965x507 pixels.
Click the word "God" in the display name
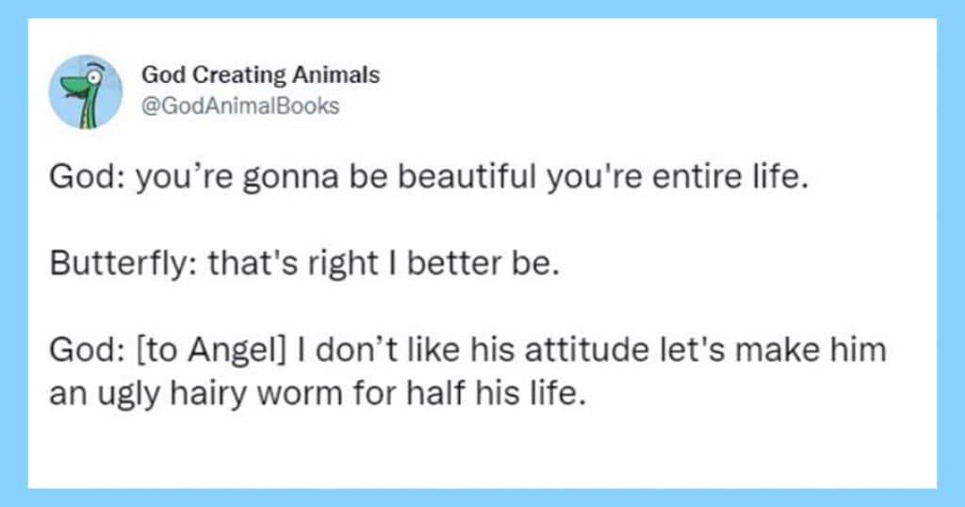pyautogui.click(x=160, y=75)
